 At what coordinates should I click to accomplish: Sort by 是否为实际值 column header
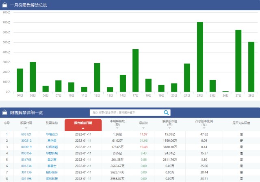(241, 123)
